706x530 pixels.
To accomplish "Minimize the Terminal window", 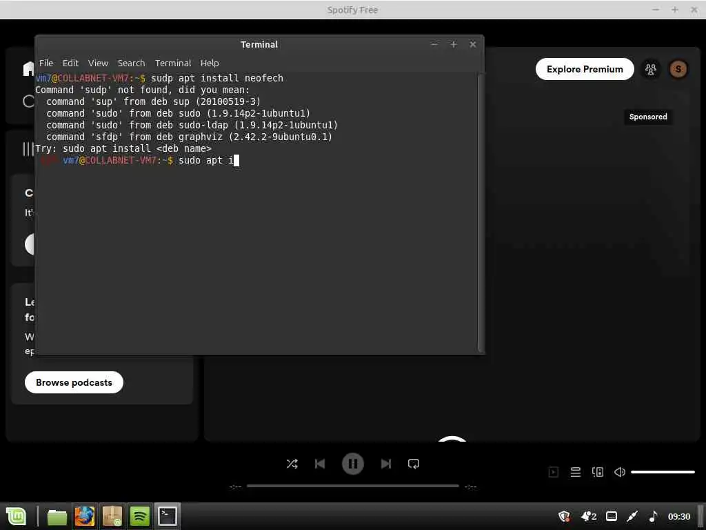I will (x=434, y=44).
